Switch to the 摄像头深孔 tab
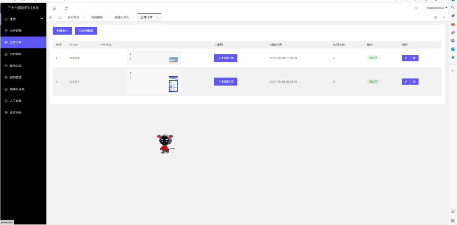457x225 pixels. tap(121, 17)
